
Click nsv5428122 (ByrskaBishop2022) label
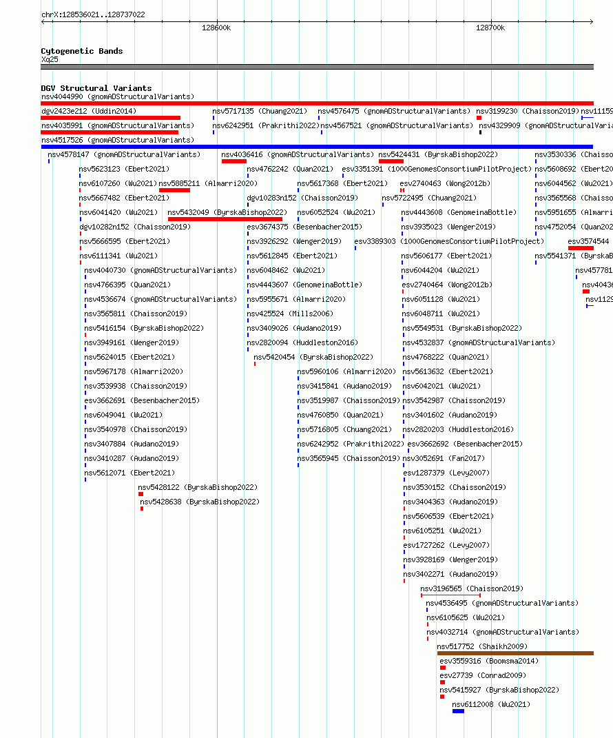click(198, 488)
